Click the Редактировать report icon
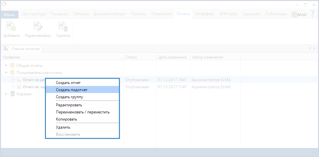The image size is (319, 157). pyautogui.click(x=38, y=26)
